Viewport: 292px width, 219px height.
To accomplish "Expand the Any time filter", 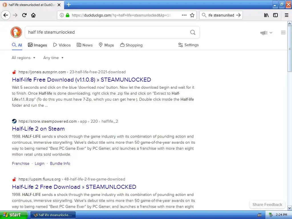I will (53, 58).
